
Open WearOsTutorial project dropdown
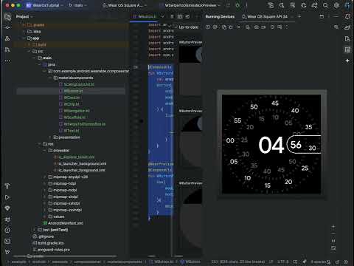44,5
